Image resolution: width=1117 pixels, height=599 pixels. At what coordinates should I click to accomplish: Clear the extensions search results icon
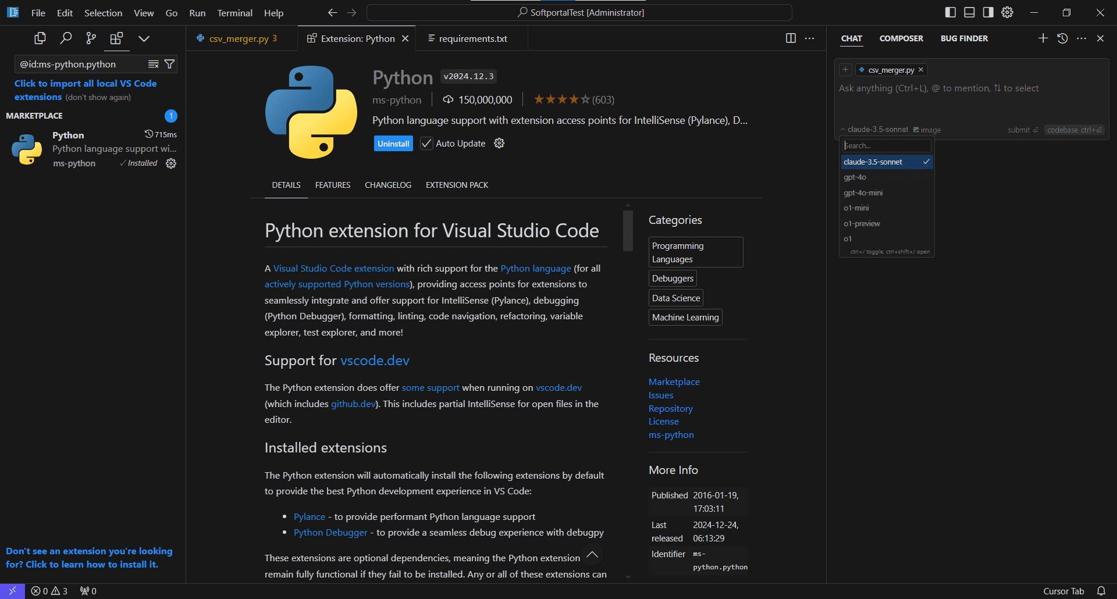[154, 64]
